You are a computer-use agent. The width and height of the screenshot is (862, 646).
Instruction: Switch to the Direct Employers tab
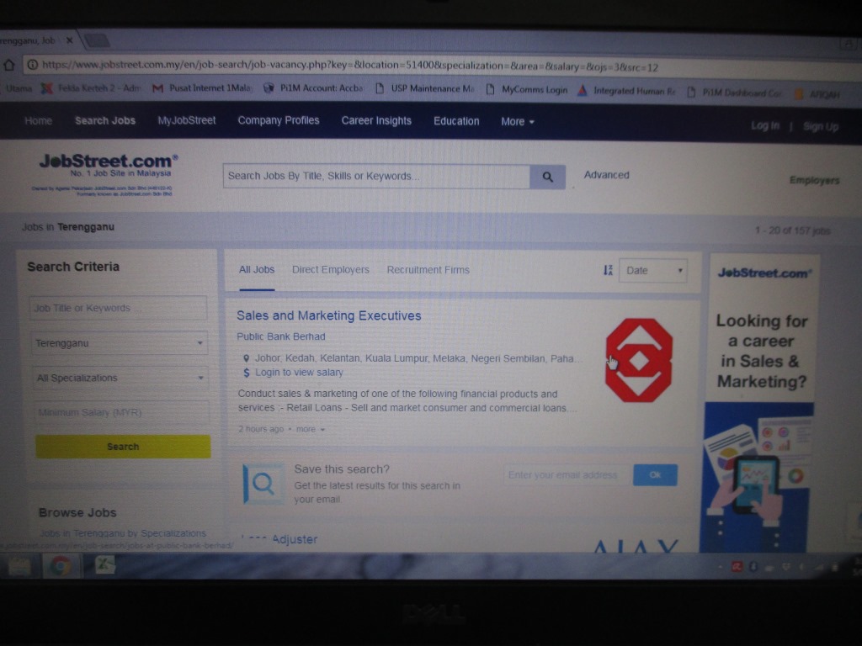click(x=330, y=270)
